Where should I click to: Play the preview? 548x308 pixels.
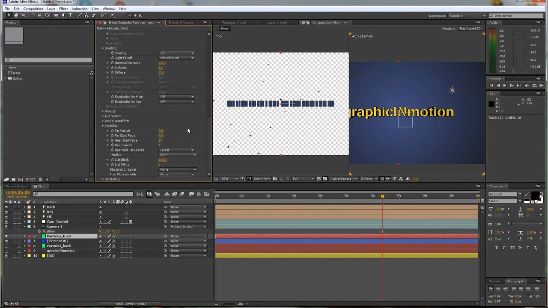[505, 86]
